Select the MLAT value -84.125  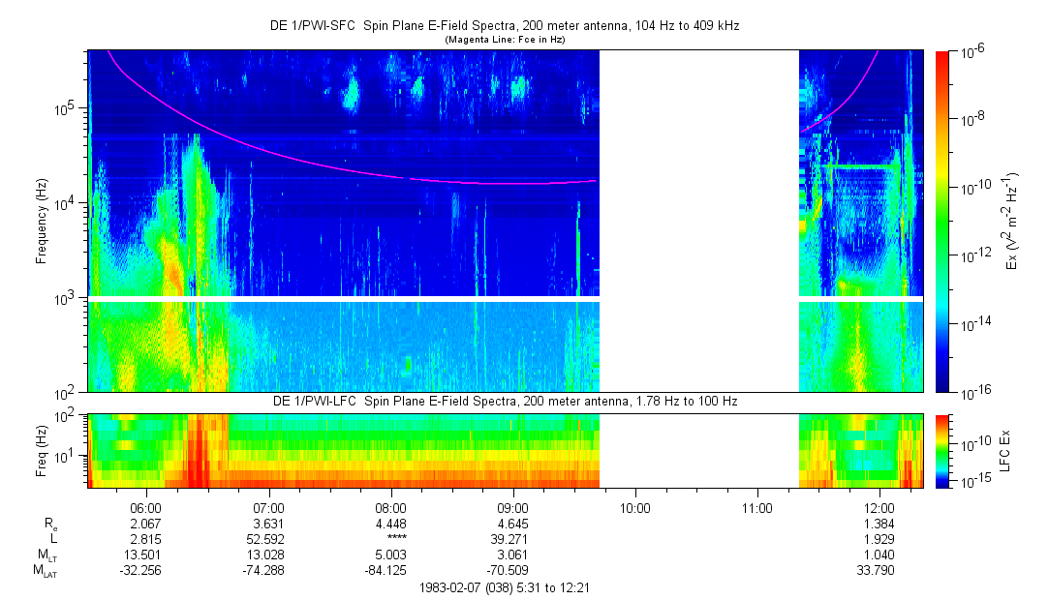(x=390, y=570)
